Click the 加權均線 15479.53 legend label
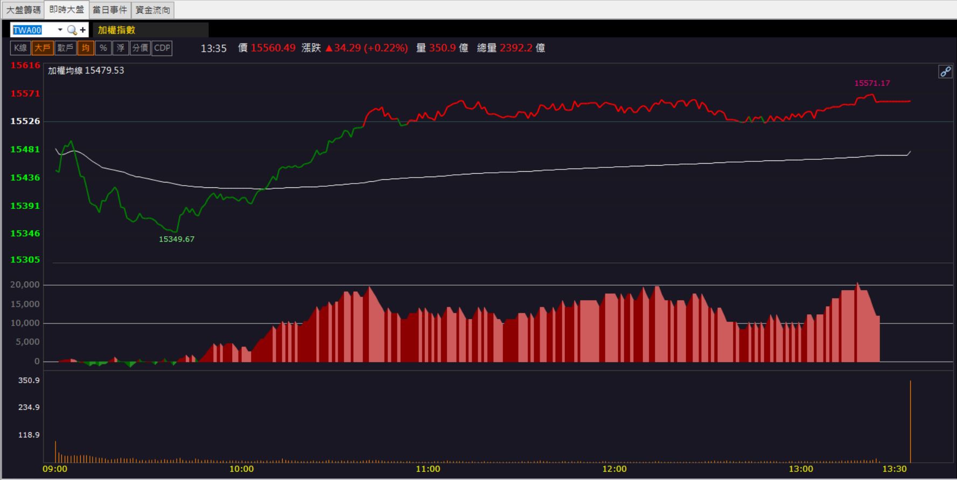 click(x=86, y=70)
